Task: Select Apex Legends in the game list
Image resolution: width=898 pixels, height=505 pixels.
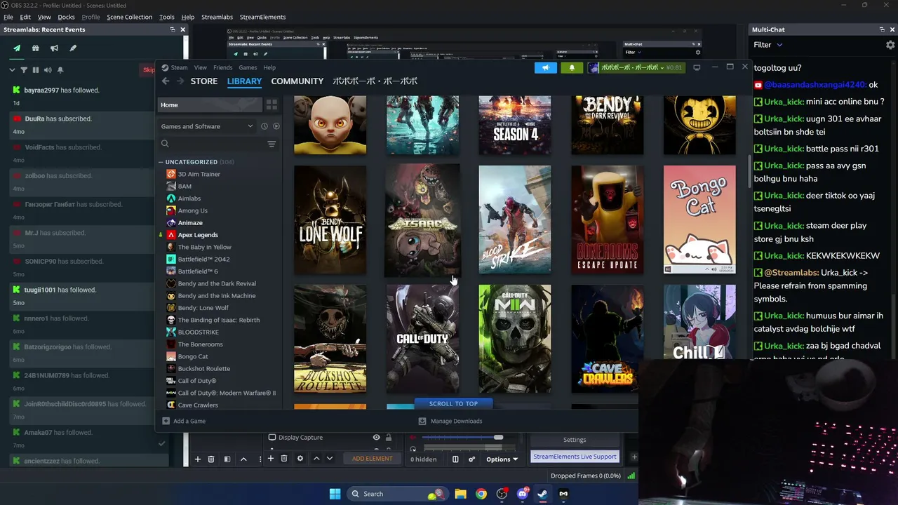Action: (198, 235)
